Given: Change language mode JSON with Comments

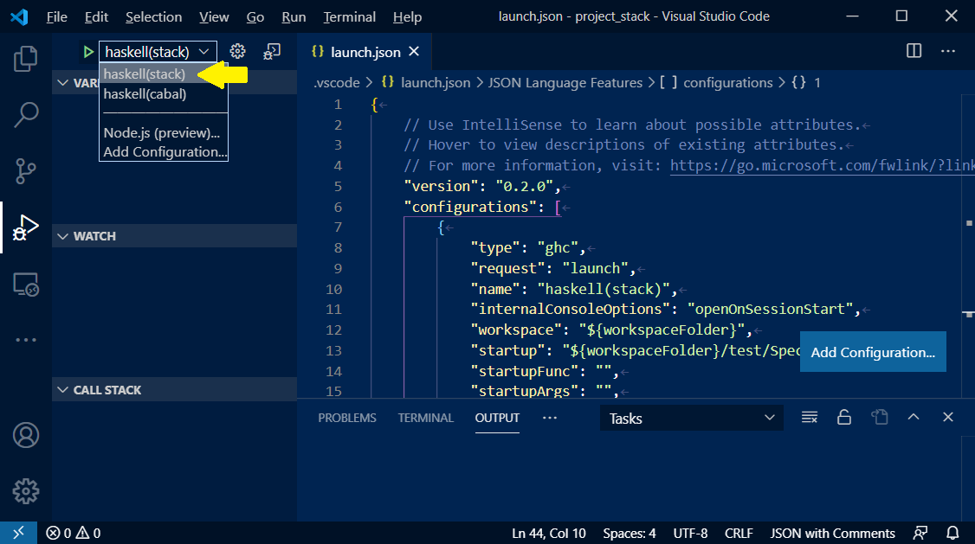Looking at the screenshot, I should 833,533.
